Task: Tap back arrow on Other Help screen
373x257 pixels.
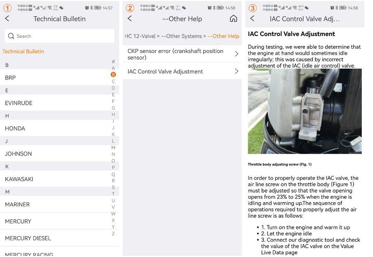Action: click(x=130, y=19)
